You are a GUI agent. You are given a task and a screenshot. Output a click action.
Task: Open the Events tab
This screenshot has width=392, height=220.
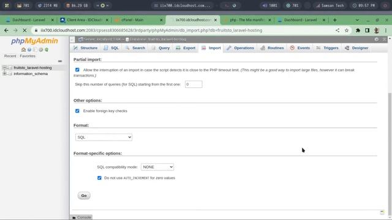pos(300,48)
